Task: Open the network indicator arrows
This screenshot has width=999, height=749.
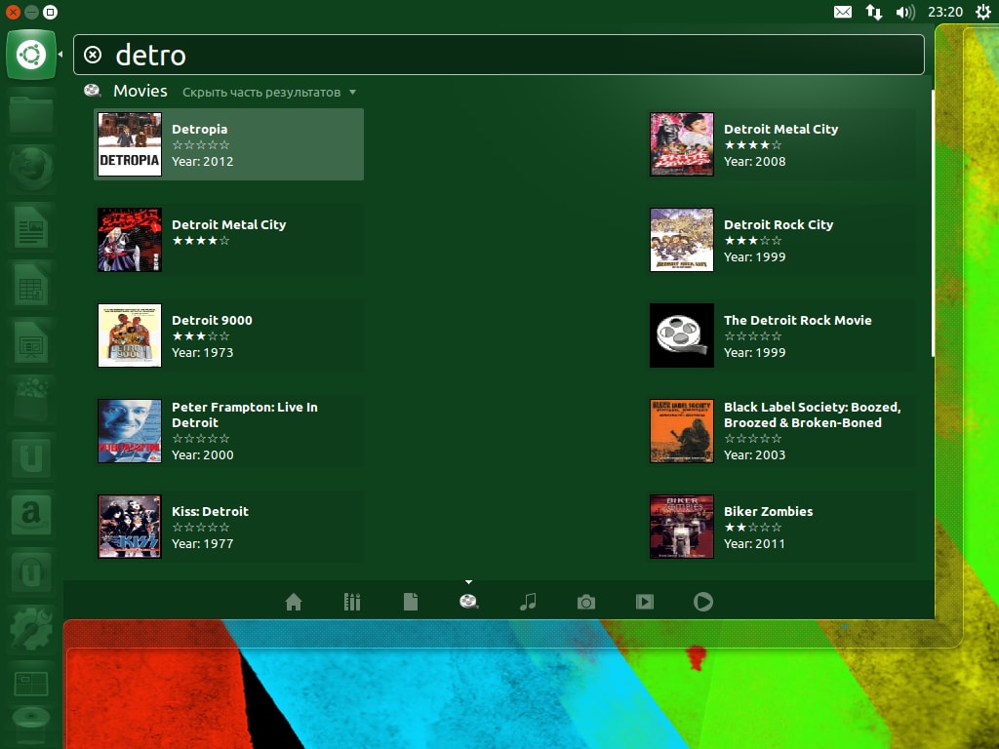Action: (873, 12)
